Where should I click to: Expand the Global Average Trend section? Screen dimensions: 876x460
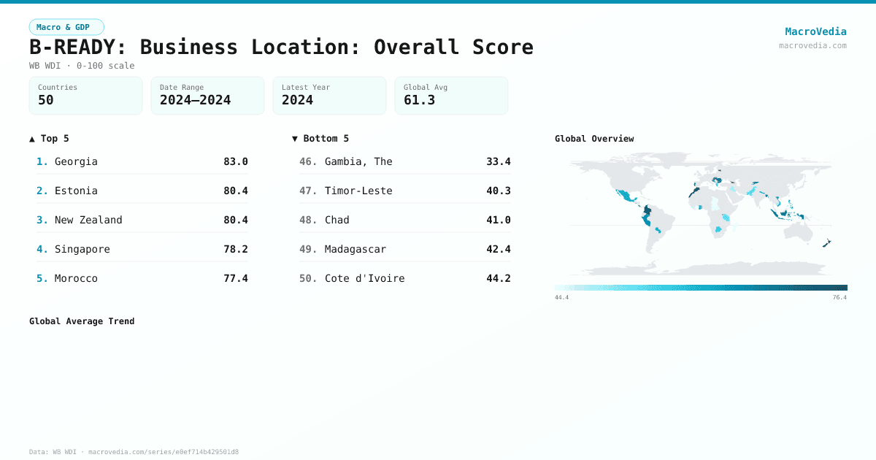click(82, 321)
